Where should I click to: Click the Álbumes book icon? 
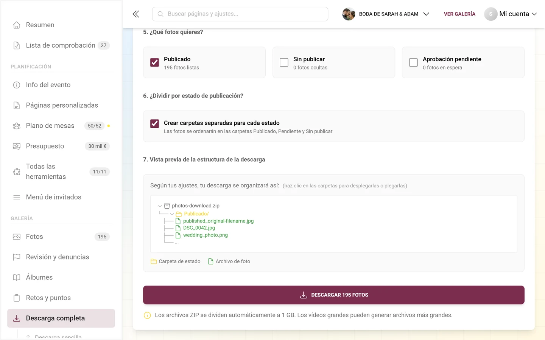click(17, 278)
